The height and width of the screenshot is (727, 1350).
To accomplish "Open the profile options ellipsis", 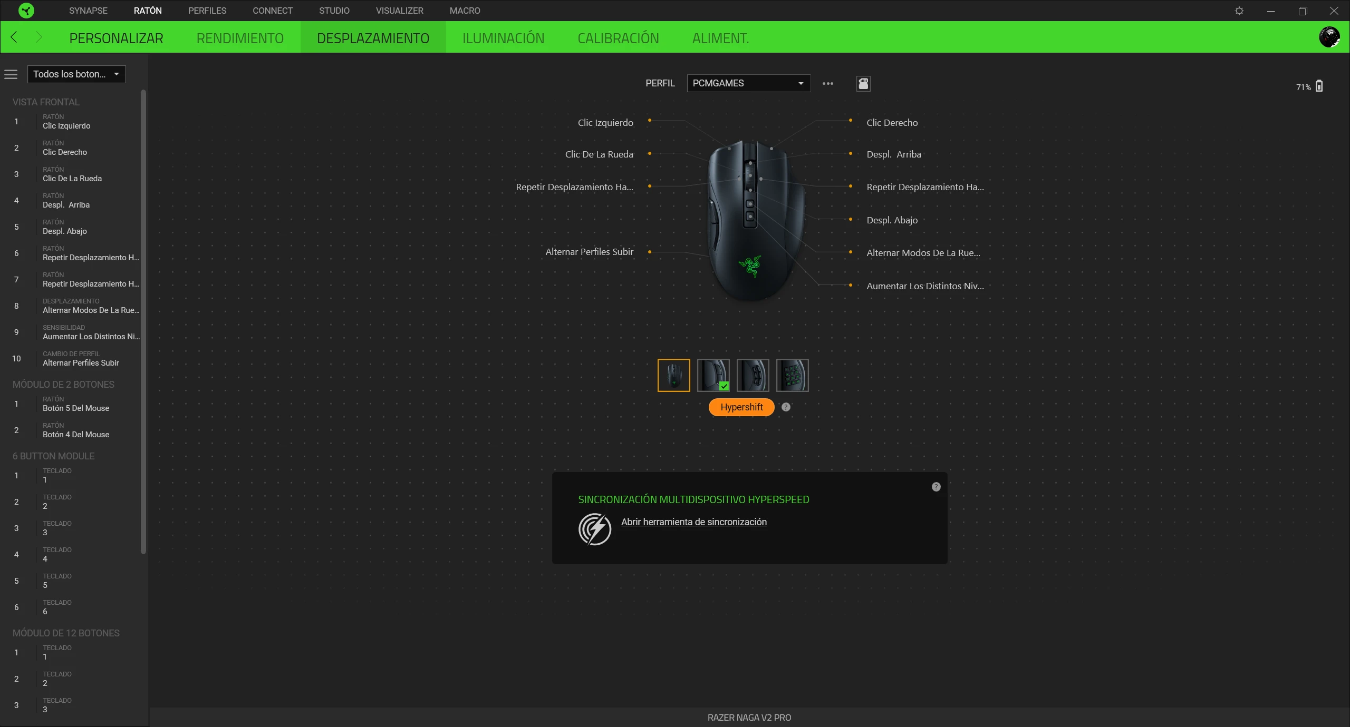I will (828, 83).
